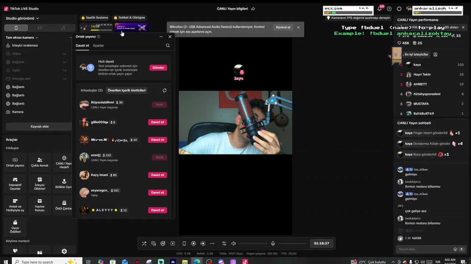Click the Music on Stage banner thumbnail
Viewport: 471px width, 264px height.
(132, 27)
